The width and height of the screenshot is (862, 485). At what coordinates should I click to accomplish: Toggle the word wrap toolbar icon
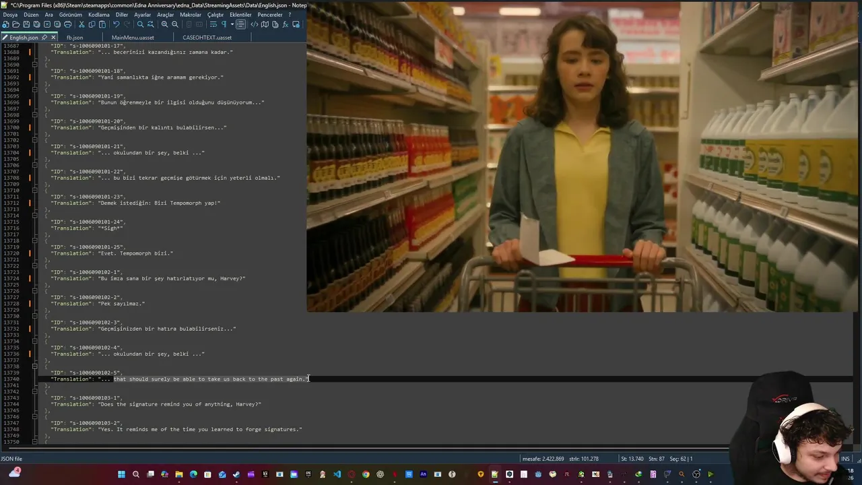213,24
